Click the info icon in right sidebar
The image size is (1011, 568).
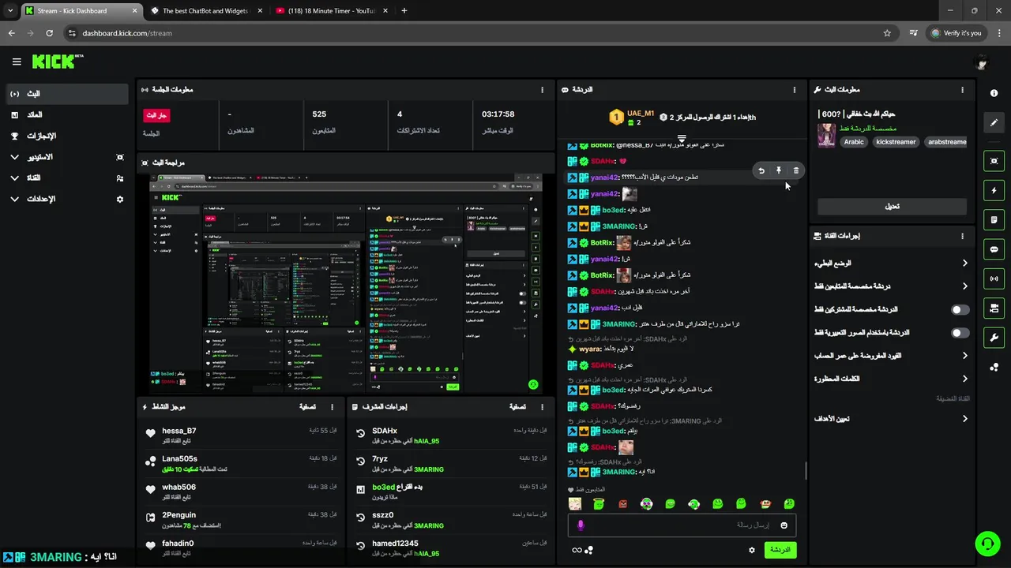click(x=994, y=93)
